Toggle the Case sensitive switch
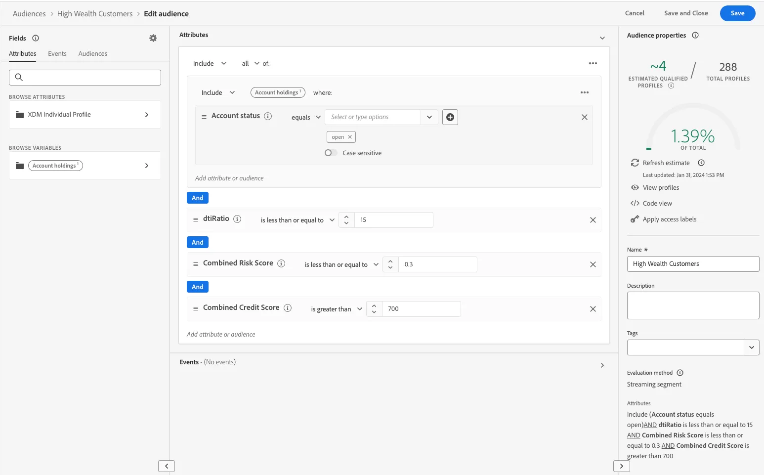764x475 pixels. [331, 153]
